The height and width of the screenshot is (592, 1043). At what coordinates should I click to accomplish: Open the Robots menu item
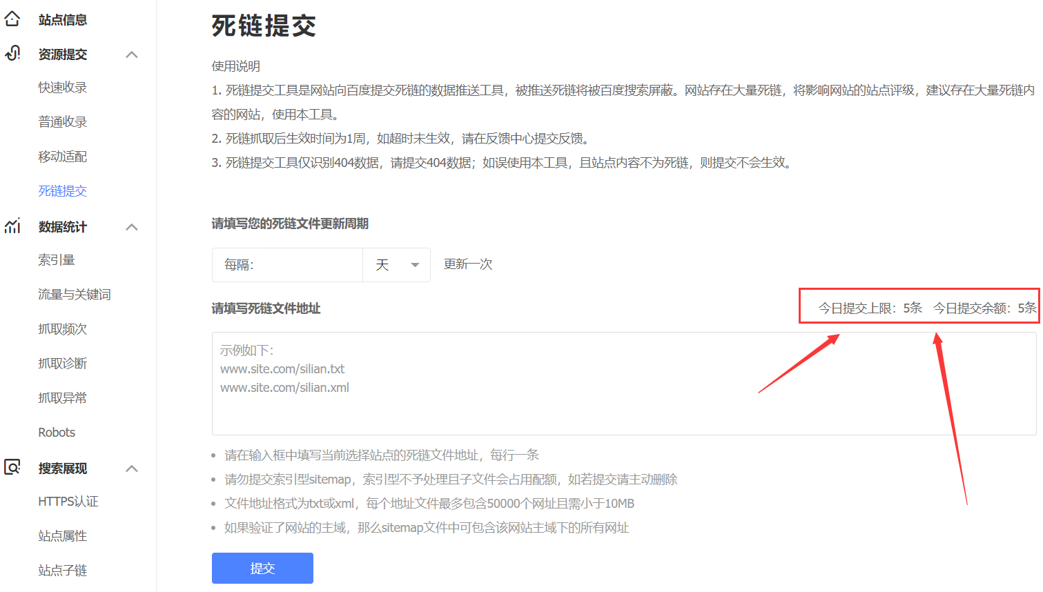pyautogui.click(x=57, y=433)
